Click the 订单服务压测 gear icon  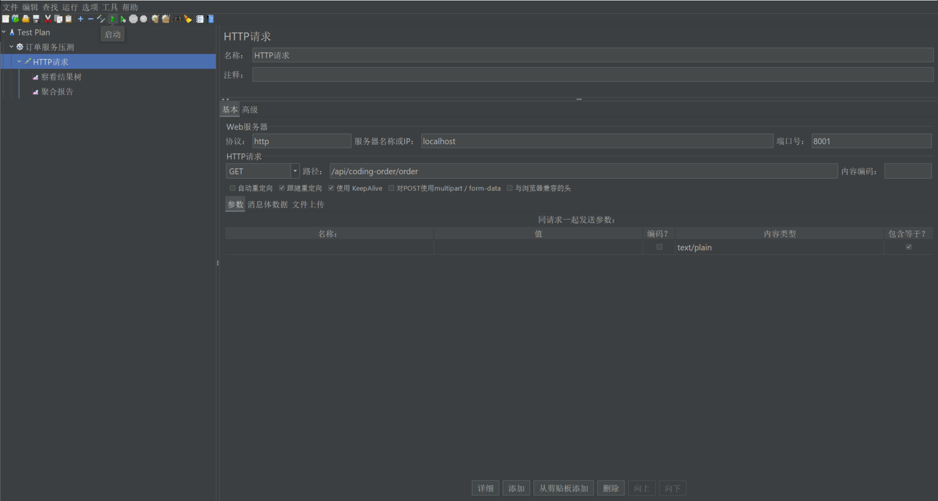click(20, 47)
